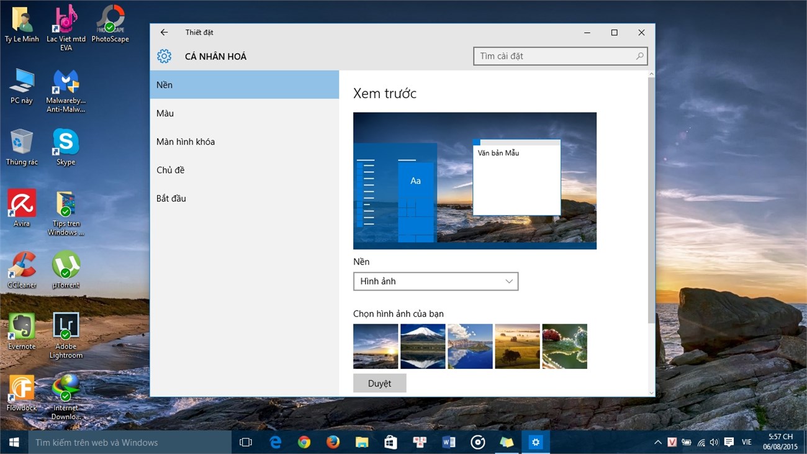Image resolution: width=807 pixels, height=454 pixels.
Task: Expand hidden icons in the system tray
Action: click(x=657, y=442)
